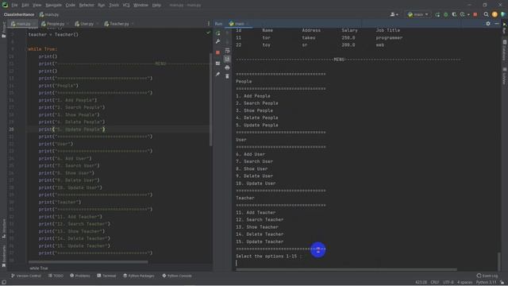Open the Help menu
This screenshot has height=286, width=508.
[x=156, y=6]
